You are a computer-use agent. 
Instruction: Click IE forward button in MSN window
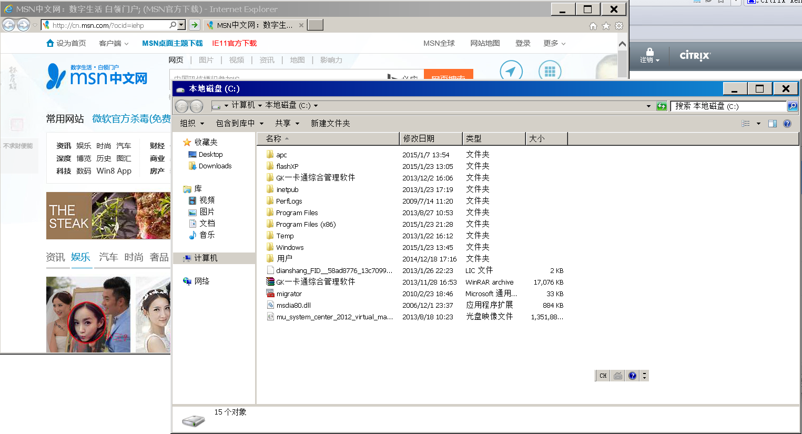(23, 25)
